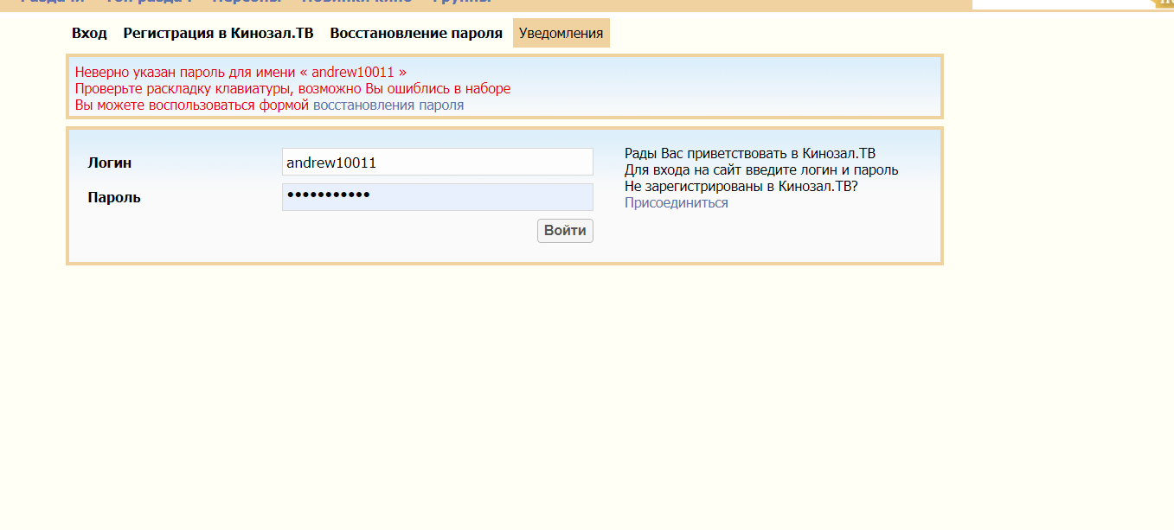Focus the masked Пароль input field
The image size is (1174, 530).
(438, 197)
